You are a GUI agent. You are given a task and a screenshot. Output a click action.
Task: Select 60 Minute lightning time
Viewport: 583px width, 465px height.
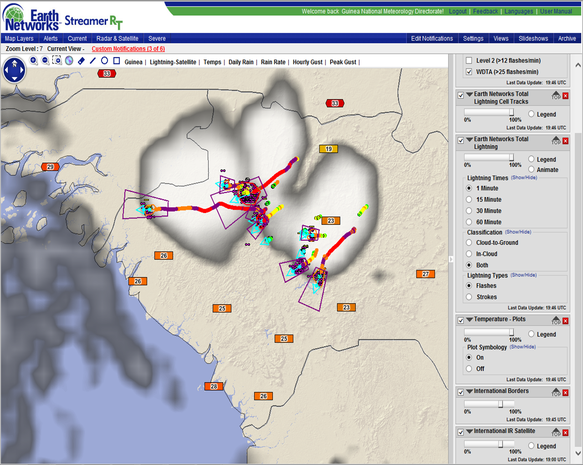point(469,222)
